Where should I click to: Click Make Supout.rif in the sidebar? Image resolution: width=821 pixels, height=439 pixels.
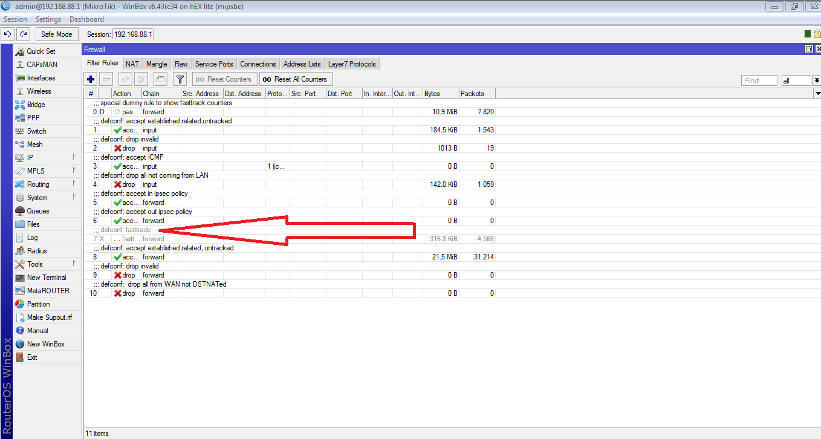50,317
